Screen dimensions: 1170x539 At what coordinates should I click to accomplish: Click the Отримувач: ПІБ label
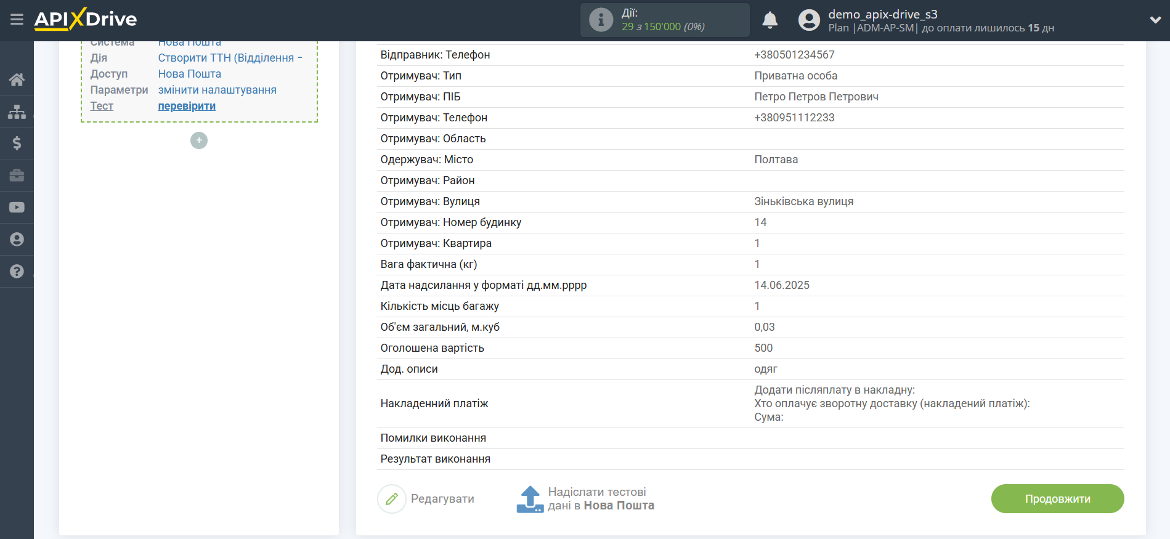click(x=420, y=97)
